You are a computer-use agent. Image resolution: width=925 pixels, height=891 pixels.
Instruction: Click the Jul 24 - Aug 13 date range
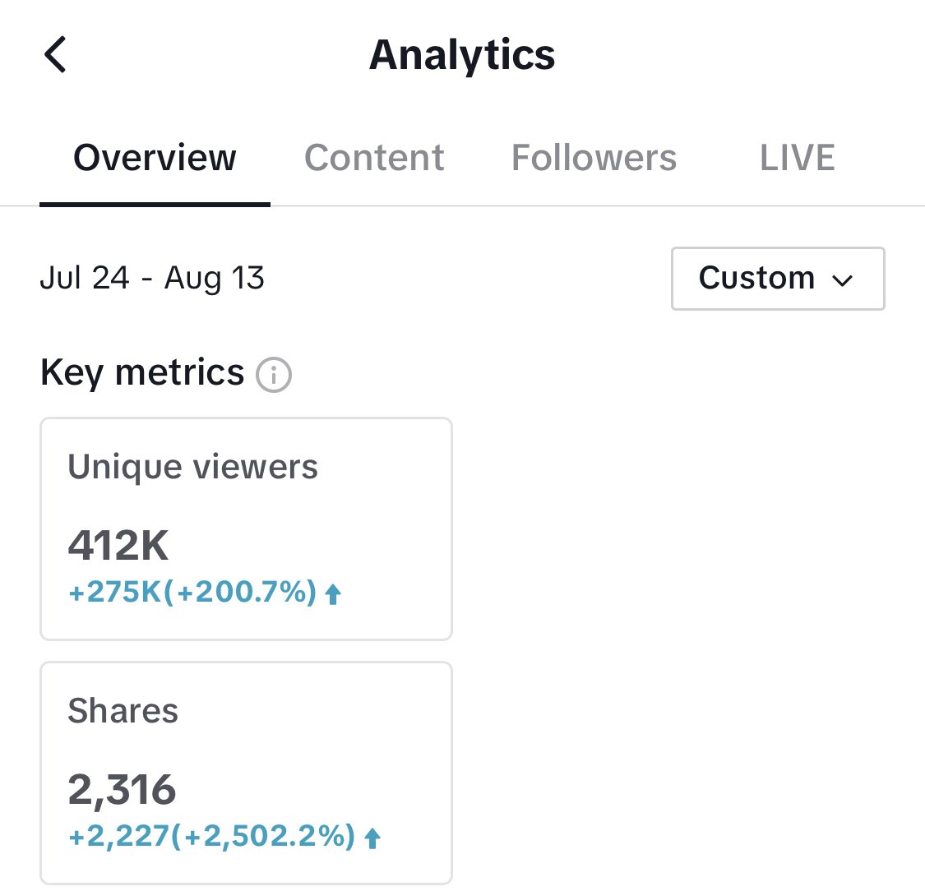pos(151,279)
